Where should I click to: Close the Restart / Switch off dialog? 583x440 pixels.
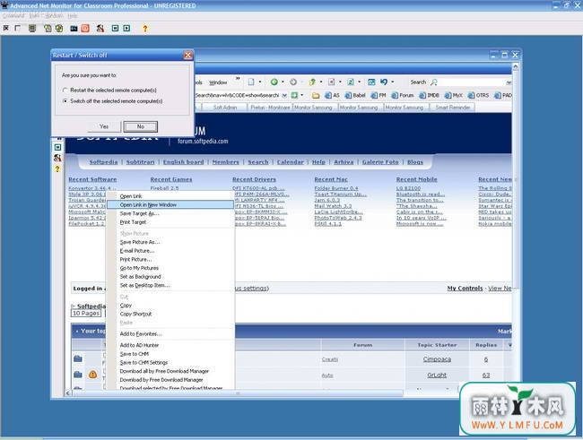point(187,55)
